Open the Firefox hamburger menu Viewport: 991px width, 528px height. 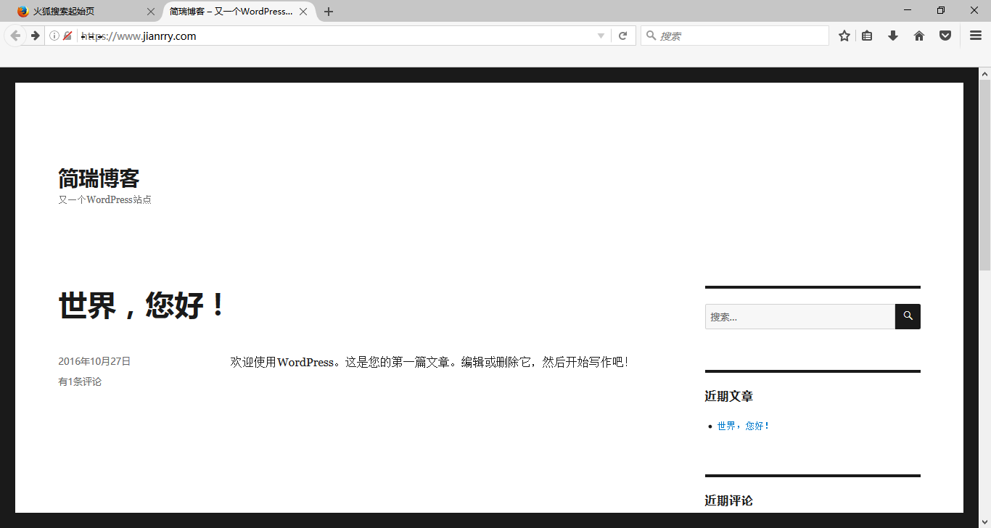(x=976, y=36)
